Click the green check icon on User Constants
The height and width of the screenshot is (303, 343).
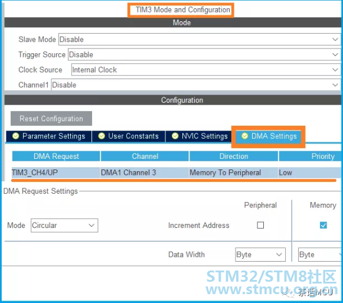coord(102,136)
